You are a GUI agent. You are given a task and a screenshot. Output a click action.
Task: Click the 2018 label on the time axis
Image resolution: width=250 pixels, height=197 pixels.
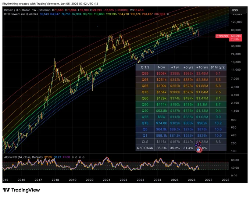click(55, 180)
